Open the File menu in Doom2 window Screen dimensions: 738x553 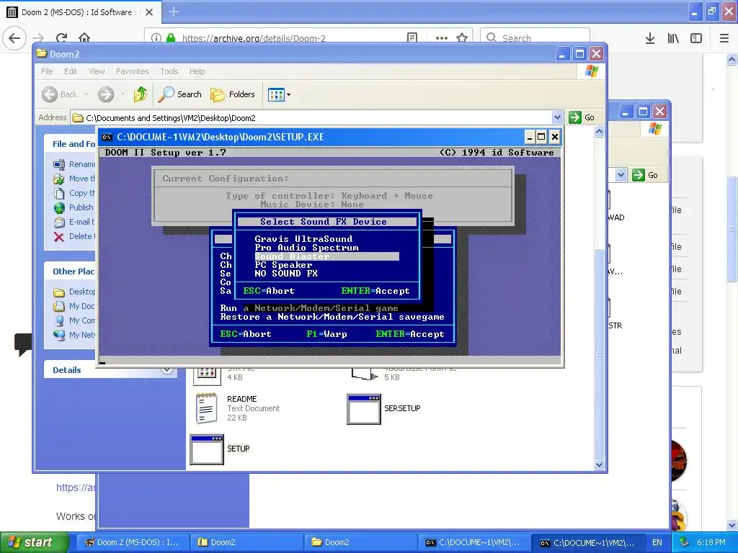pos(47,71)
